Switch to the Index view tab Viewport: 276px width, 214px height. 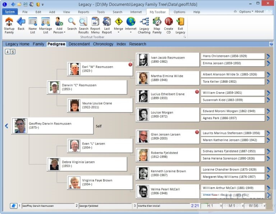click(x=121, y=44)
